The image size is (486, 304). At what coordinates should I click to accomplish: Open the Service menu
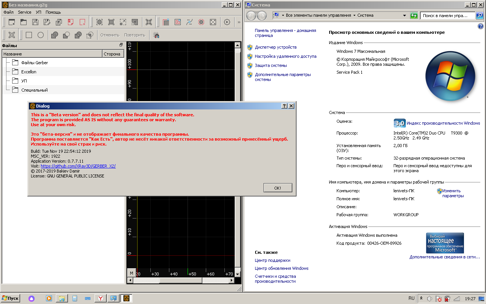(25, 12)
